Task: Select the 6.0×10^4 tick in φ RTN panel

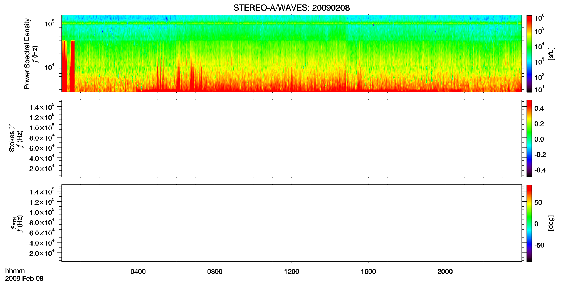Action: click(42, 232)
